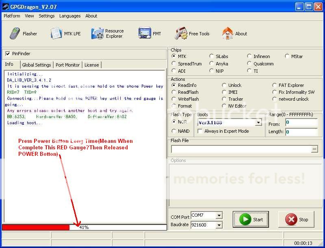The image size is (325, 248).
Task: Expand the Baudrate dropdown list
Action: [219, 225]
